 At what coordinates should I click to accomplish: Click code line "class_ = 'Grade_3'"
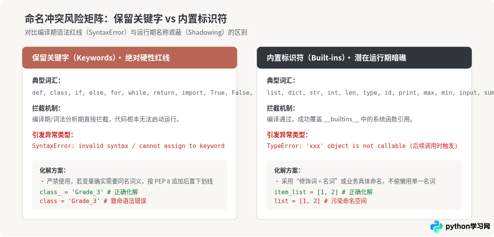89,192
